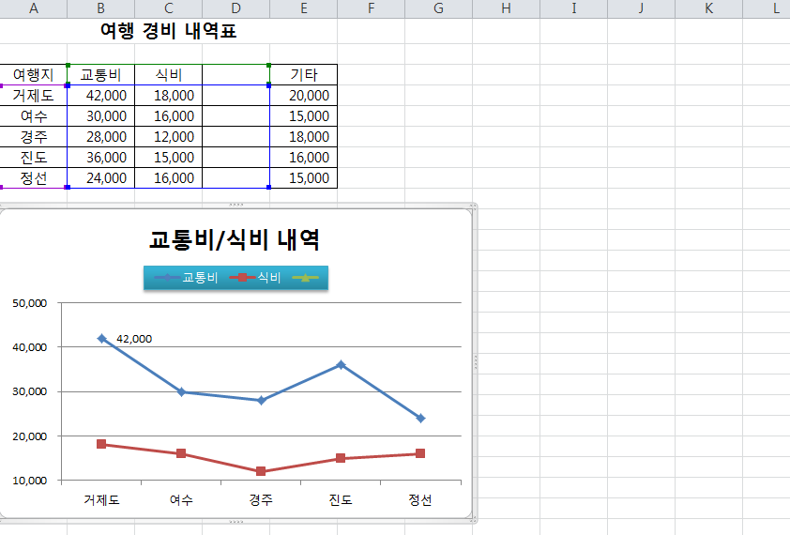Select the 기타 header cell in table
790x535 pixels.
coord(303,74)
